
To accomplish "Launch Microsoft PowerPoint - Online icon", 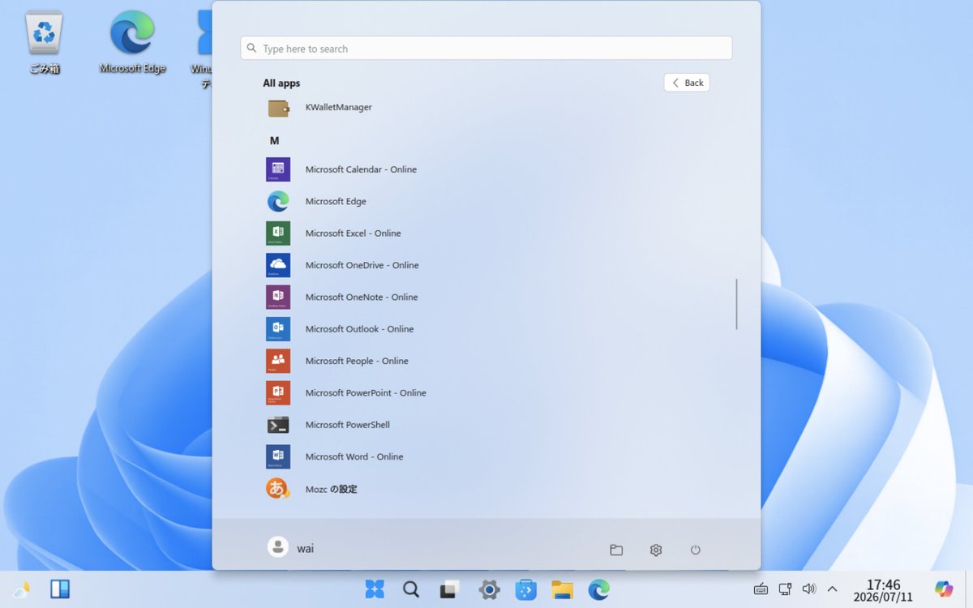I will pyautogui.click(x=278, y=393).
